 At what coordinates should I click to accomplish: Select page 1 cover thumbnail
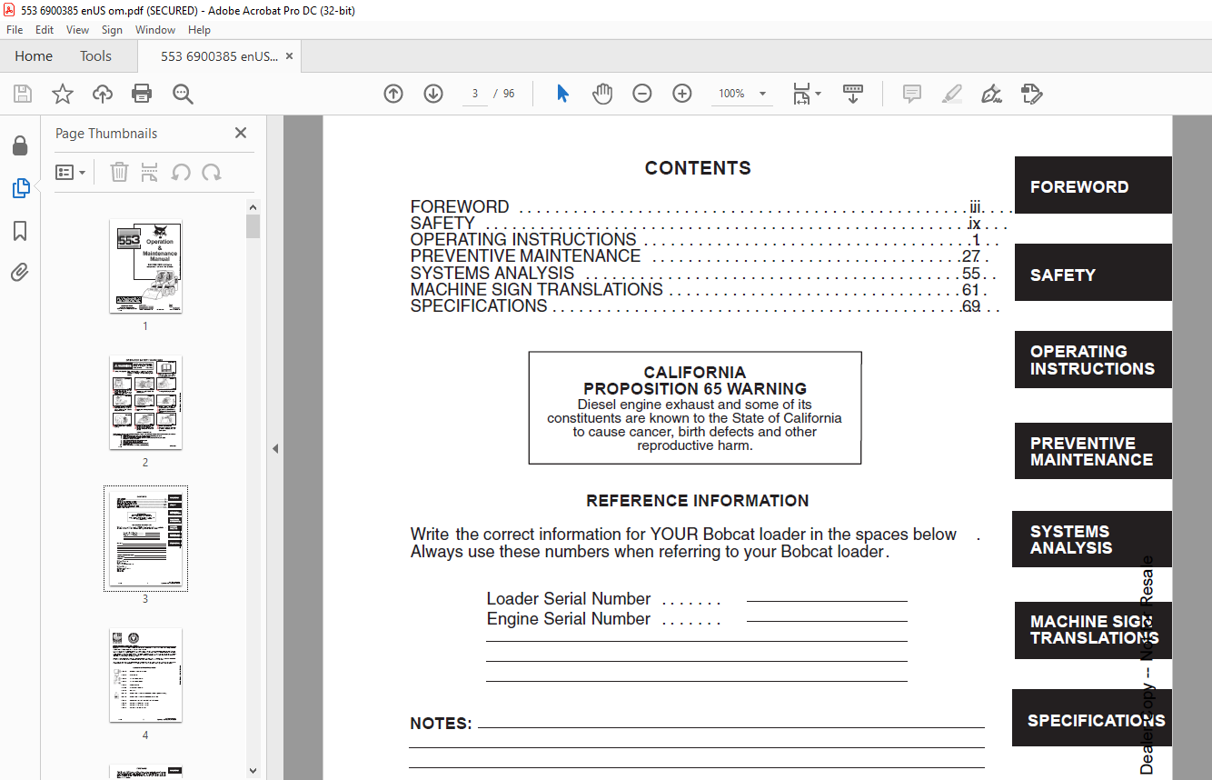pos(145,266)
